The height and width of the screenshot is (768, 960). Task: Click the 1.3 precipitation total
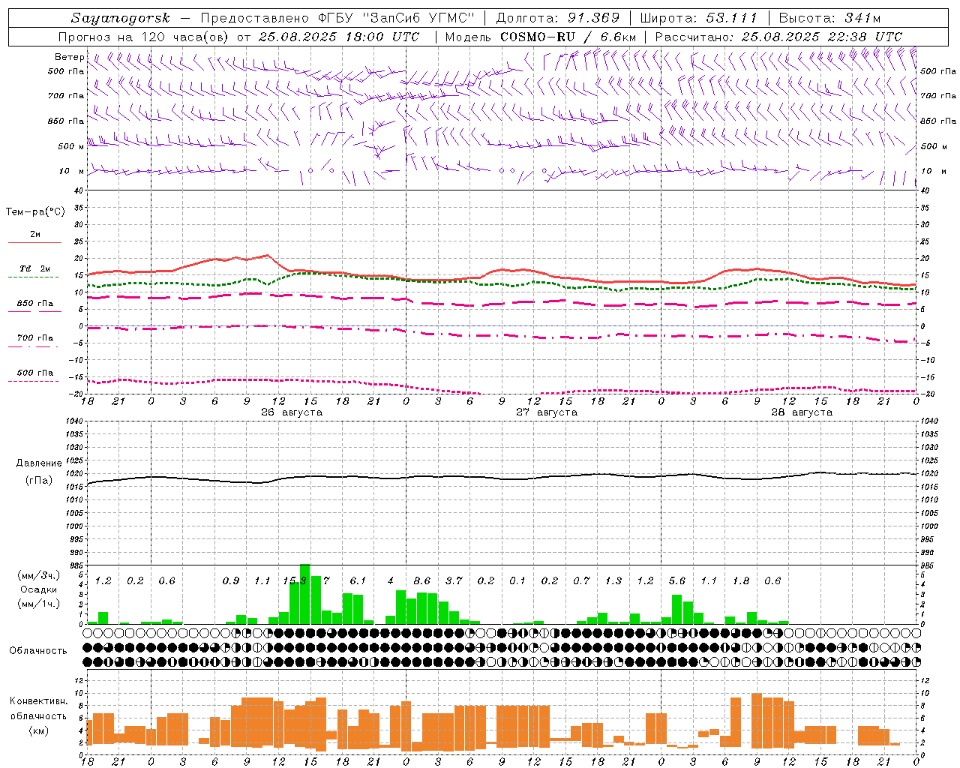click(613, 580)
